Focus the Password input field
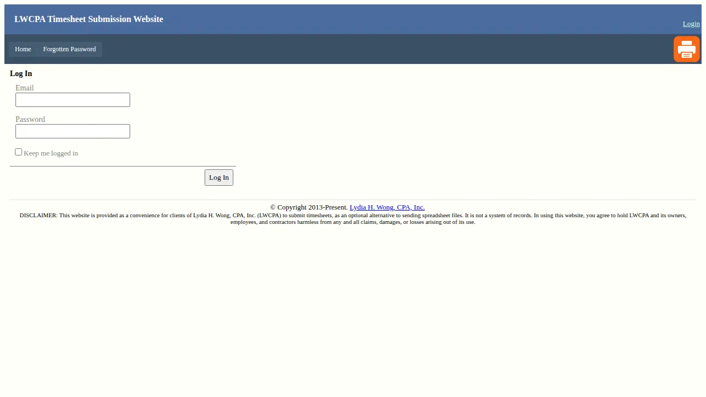The width and height of the screenshot is (706, 397). click(73, 131)
